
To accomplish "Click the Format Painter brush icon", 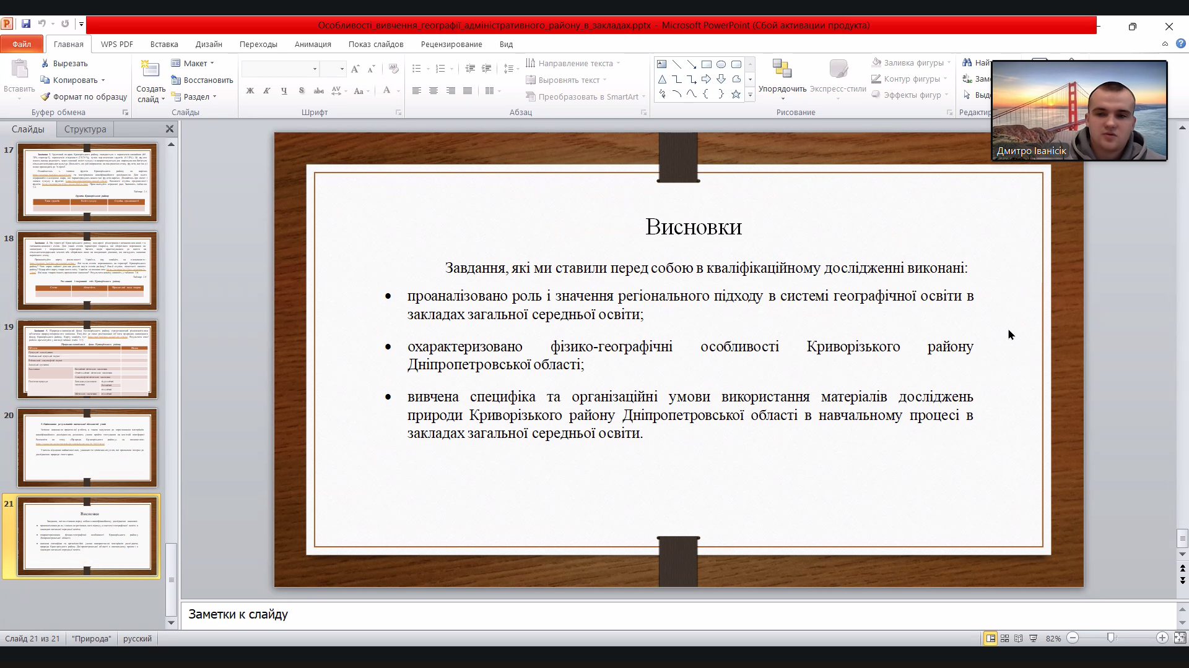I will pos(45,96).
